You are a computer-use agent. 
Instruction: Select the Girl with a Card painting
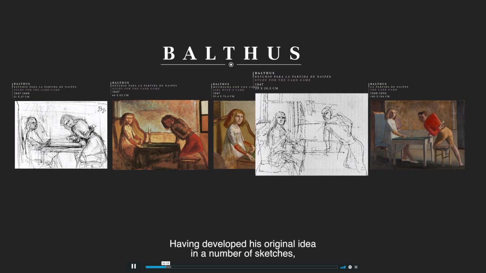tap(234, 135)
